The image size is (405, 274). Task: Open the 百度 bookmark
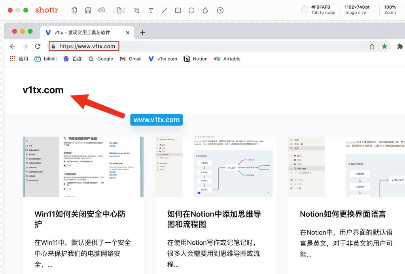click(72, 59)
